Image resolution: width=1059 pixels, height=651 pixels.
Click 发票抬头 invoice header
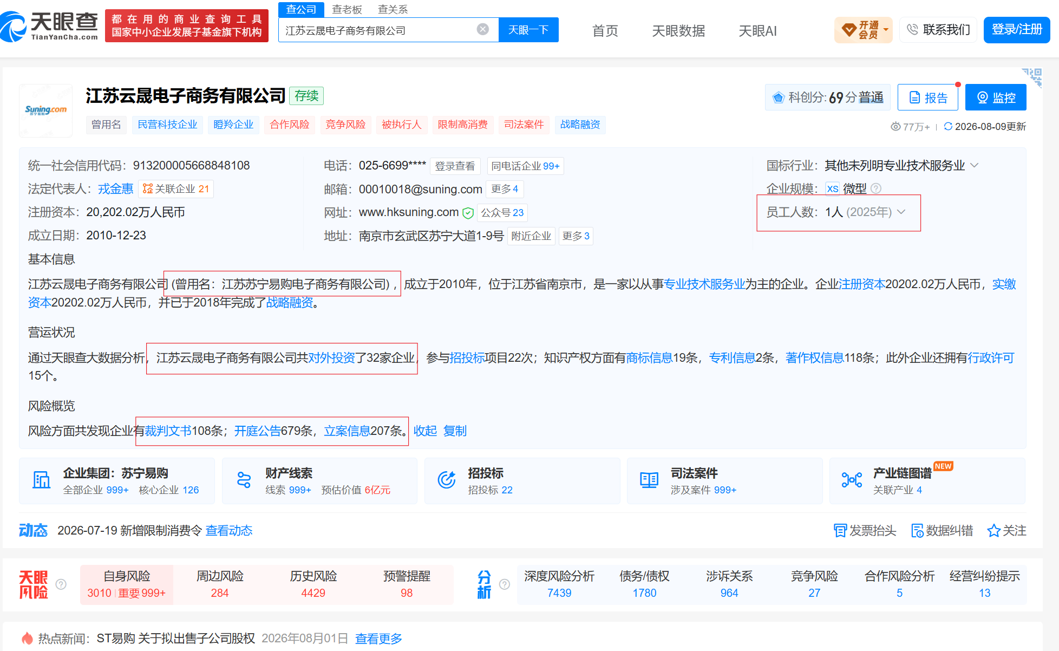[x=865, y=531]
